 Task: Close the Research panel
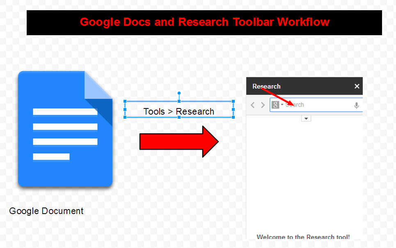(x=357, y=86)
